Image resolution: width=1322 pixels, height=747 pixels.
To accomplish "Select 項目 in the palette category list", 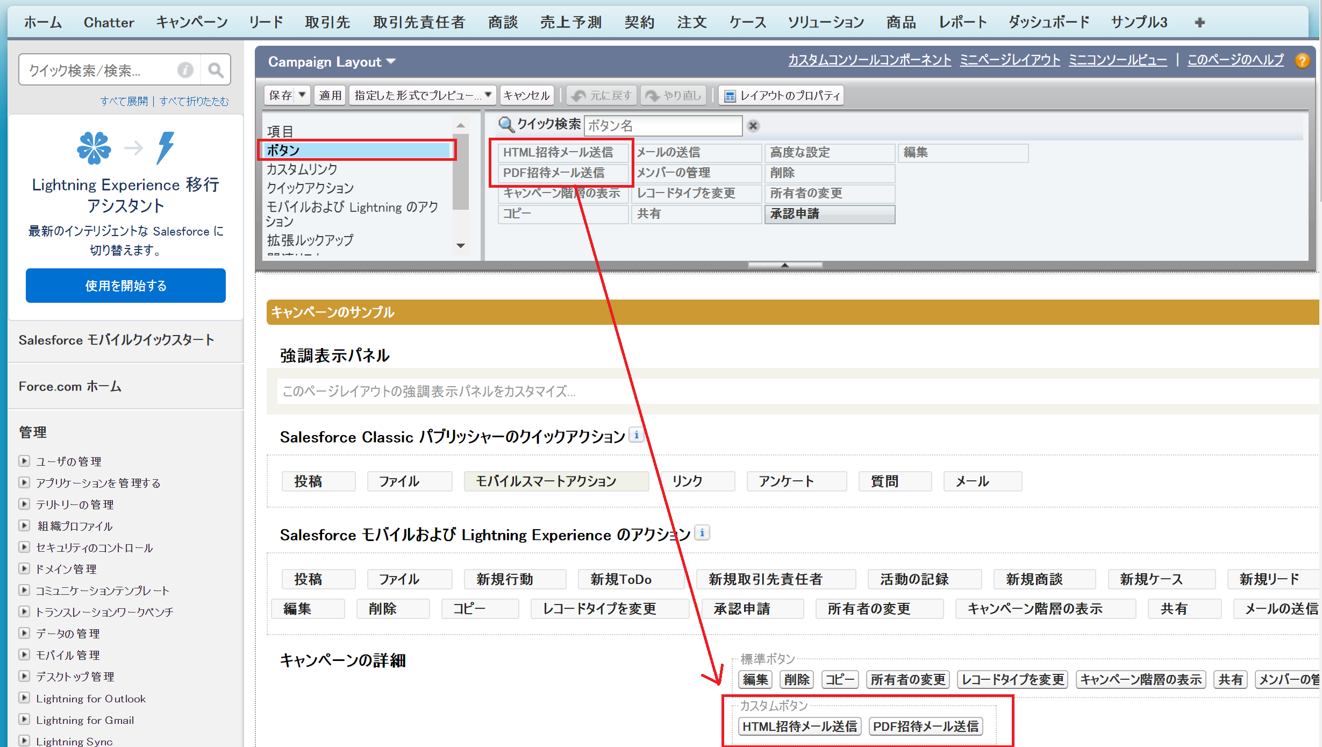I will pyautogui.click(x=280, y=131).
